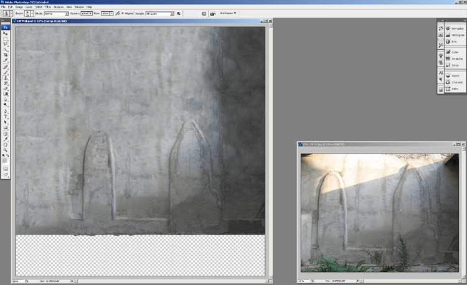This screenshot has width=467, height=285.
Task: Select the Zoom magnifier tool
Action: click(6, 150)
